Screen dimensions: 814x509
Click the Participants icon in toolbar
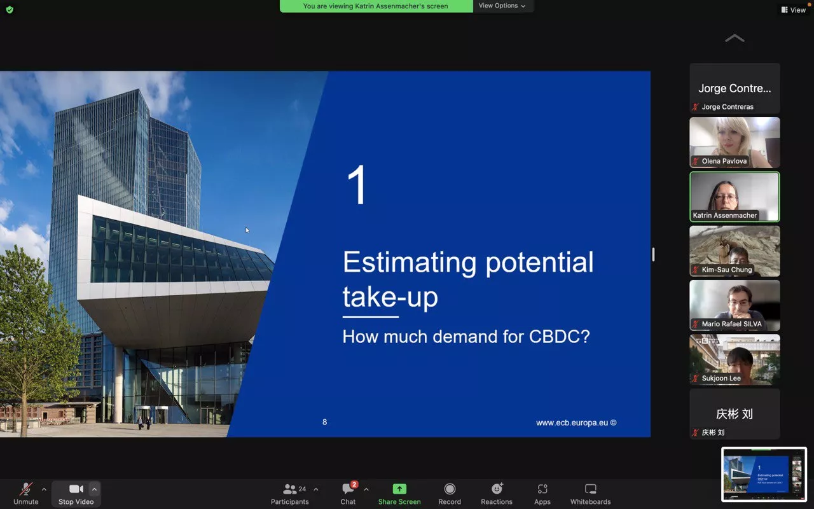[290, 489]
